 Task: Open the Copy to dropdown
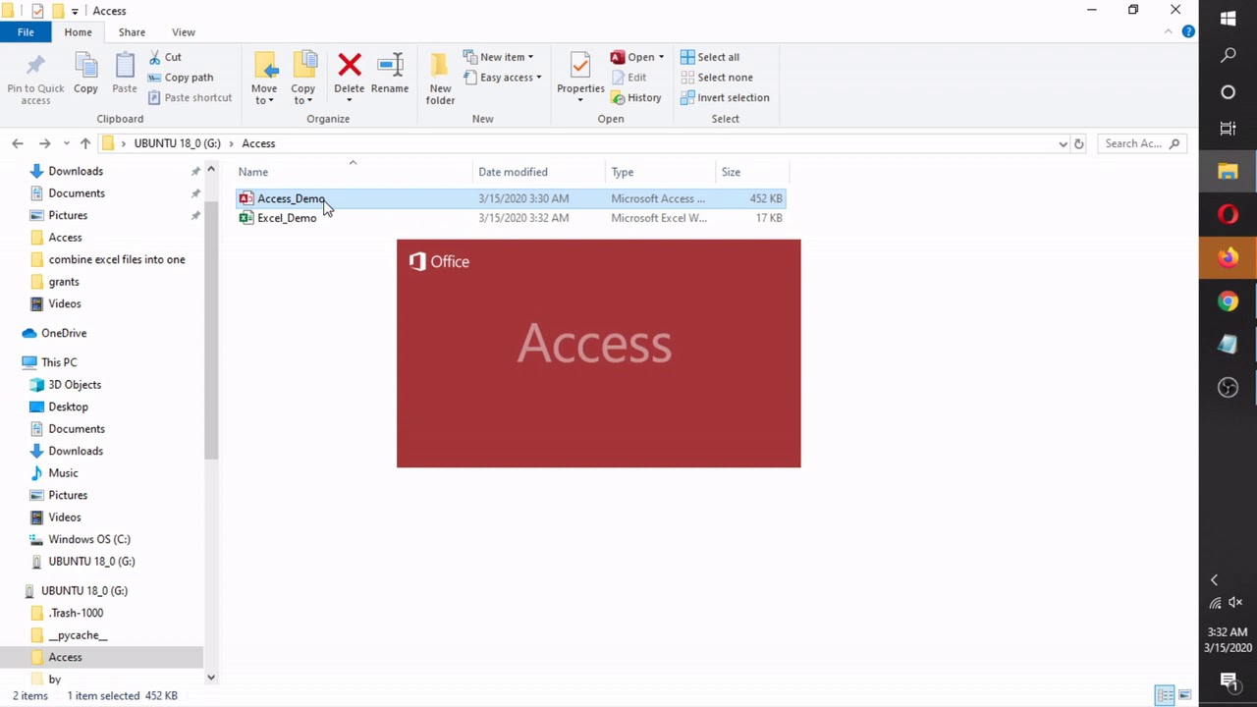[303, 79]
